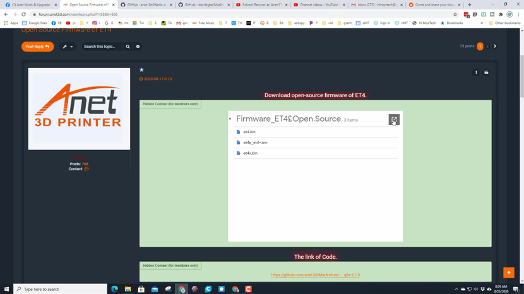
Task: Show more bookmarks chevron
Action: tap(482, 23)
